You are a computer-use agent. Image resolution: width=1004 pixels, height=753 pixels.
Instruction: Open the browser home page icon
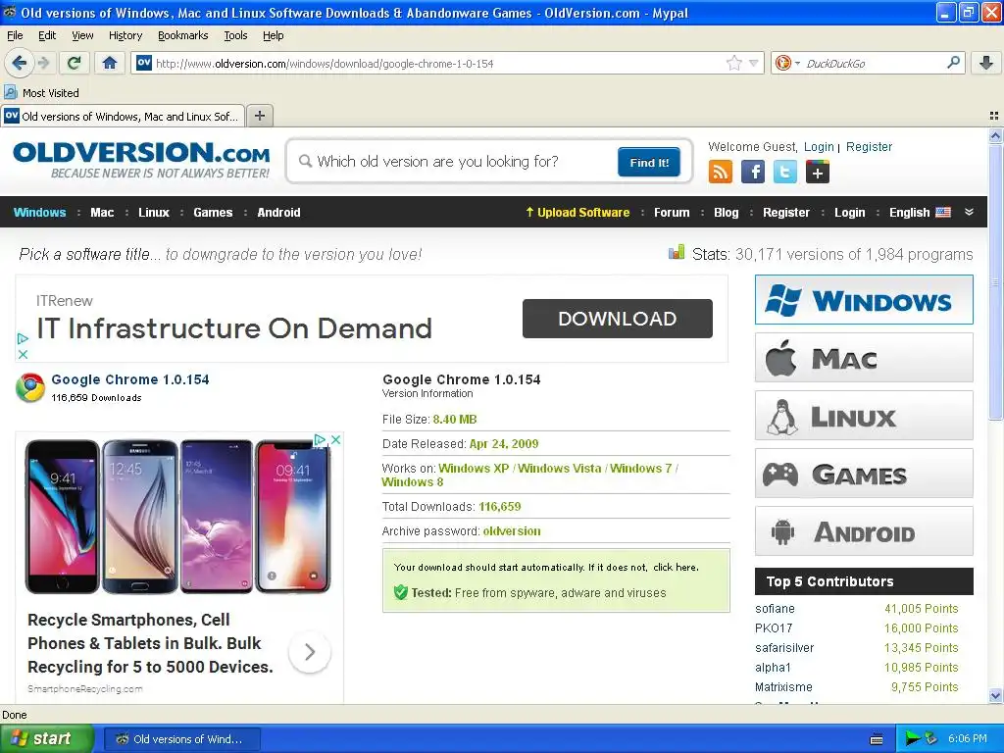click(110, 63)
